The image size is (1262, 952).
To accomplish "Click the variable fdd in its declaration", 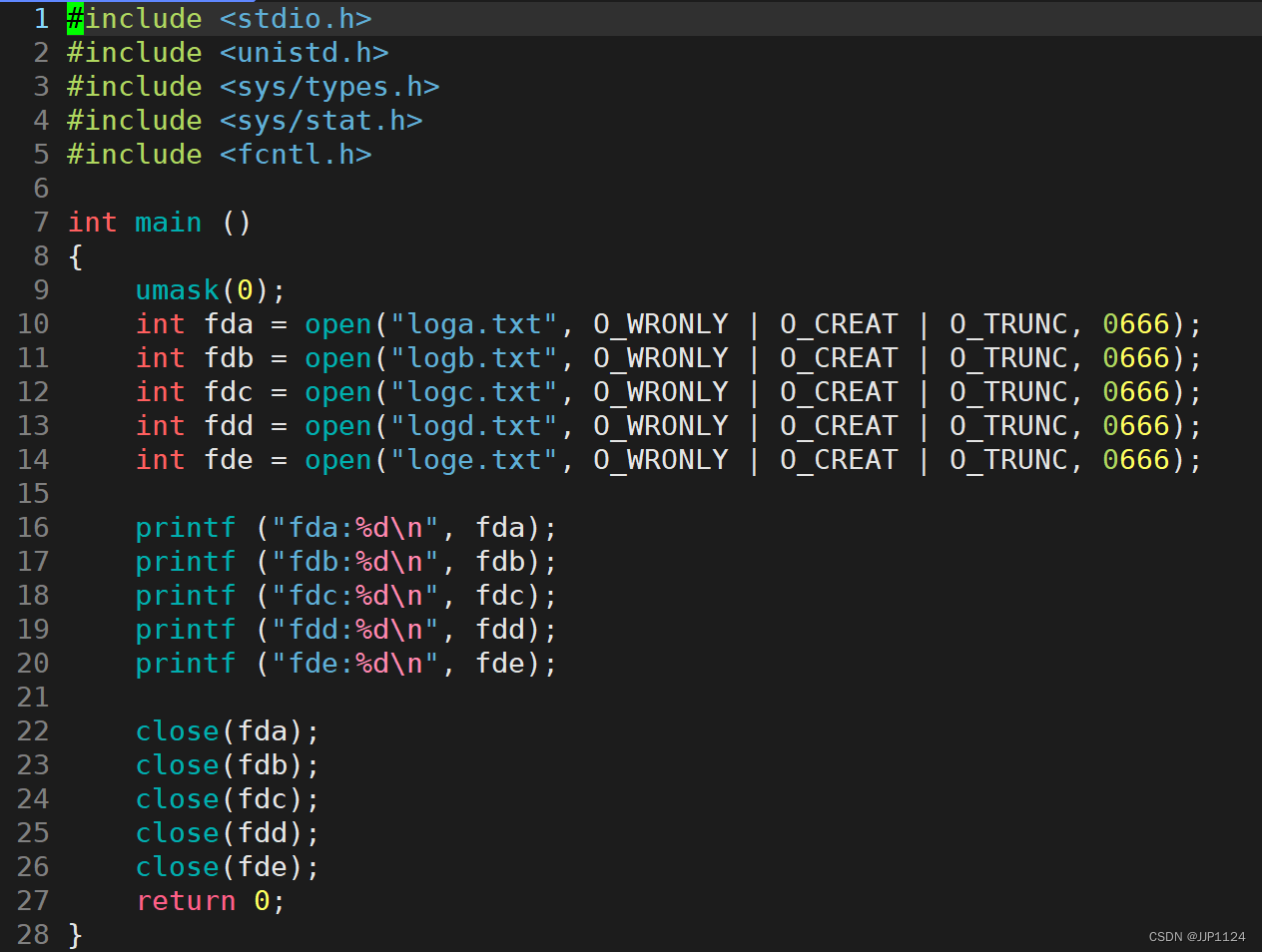I will click(229, 426).
